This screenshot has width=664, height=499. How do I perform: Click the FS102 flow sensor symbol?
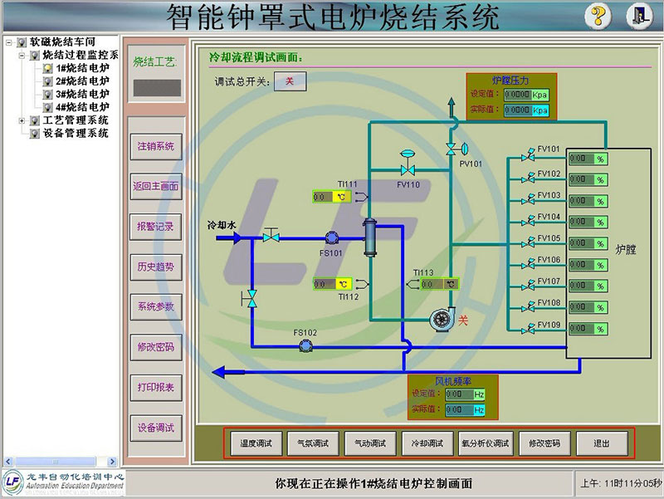(x=305, y=345)
